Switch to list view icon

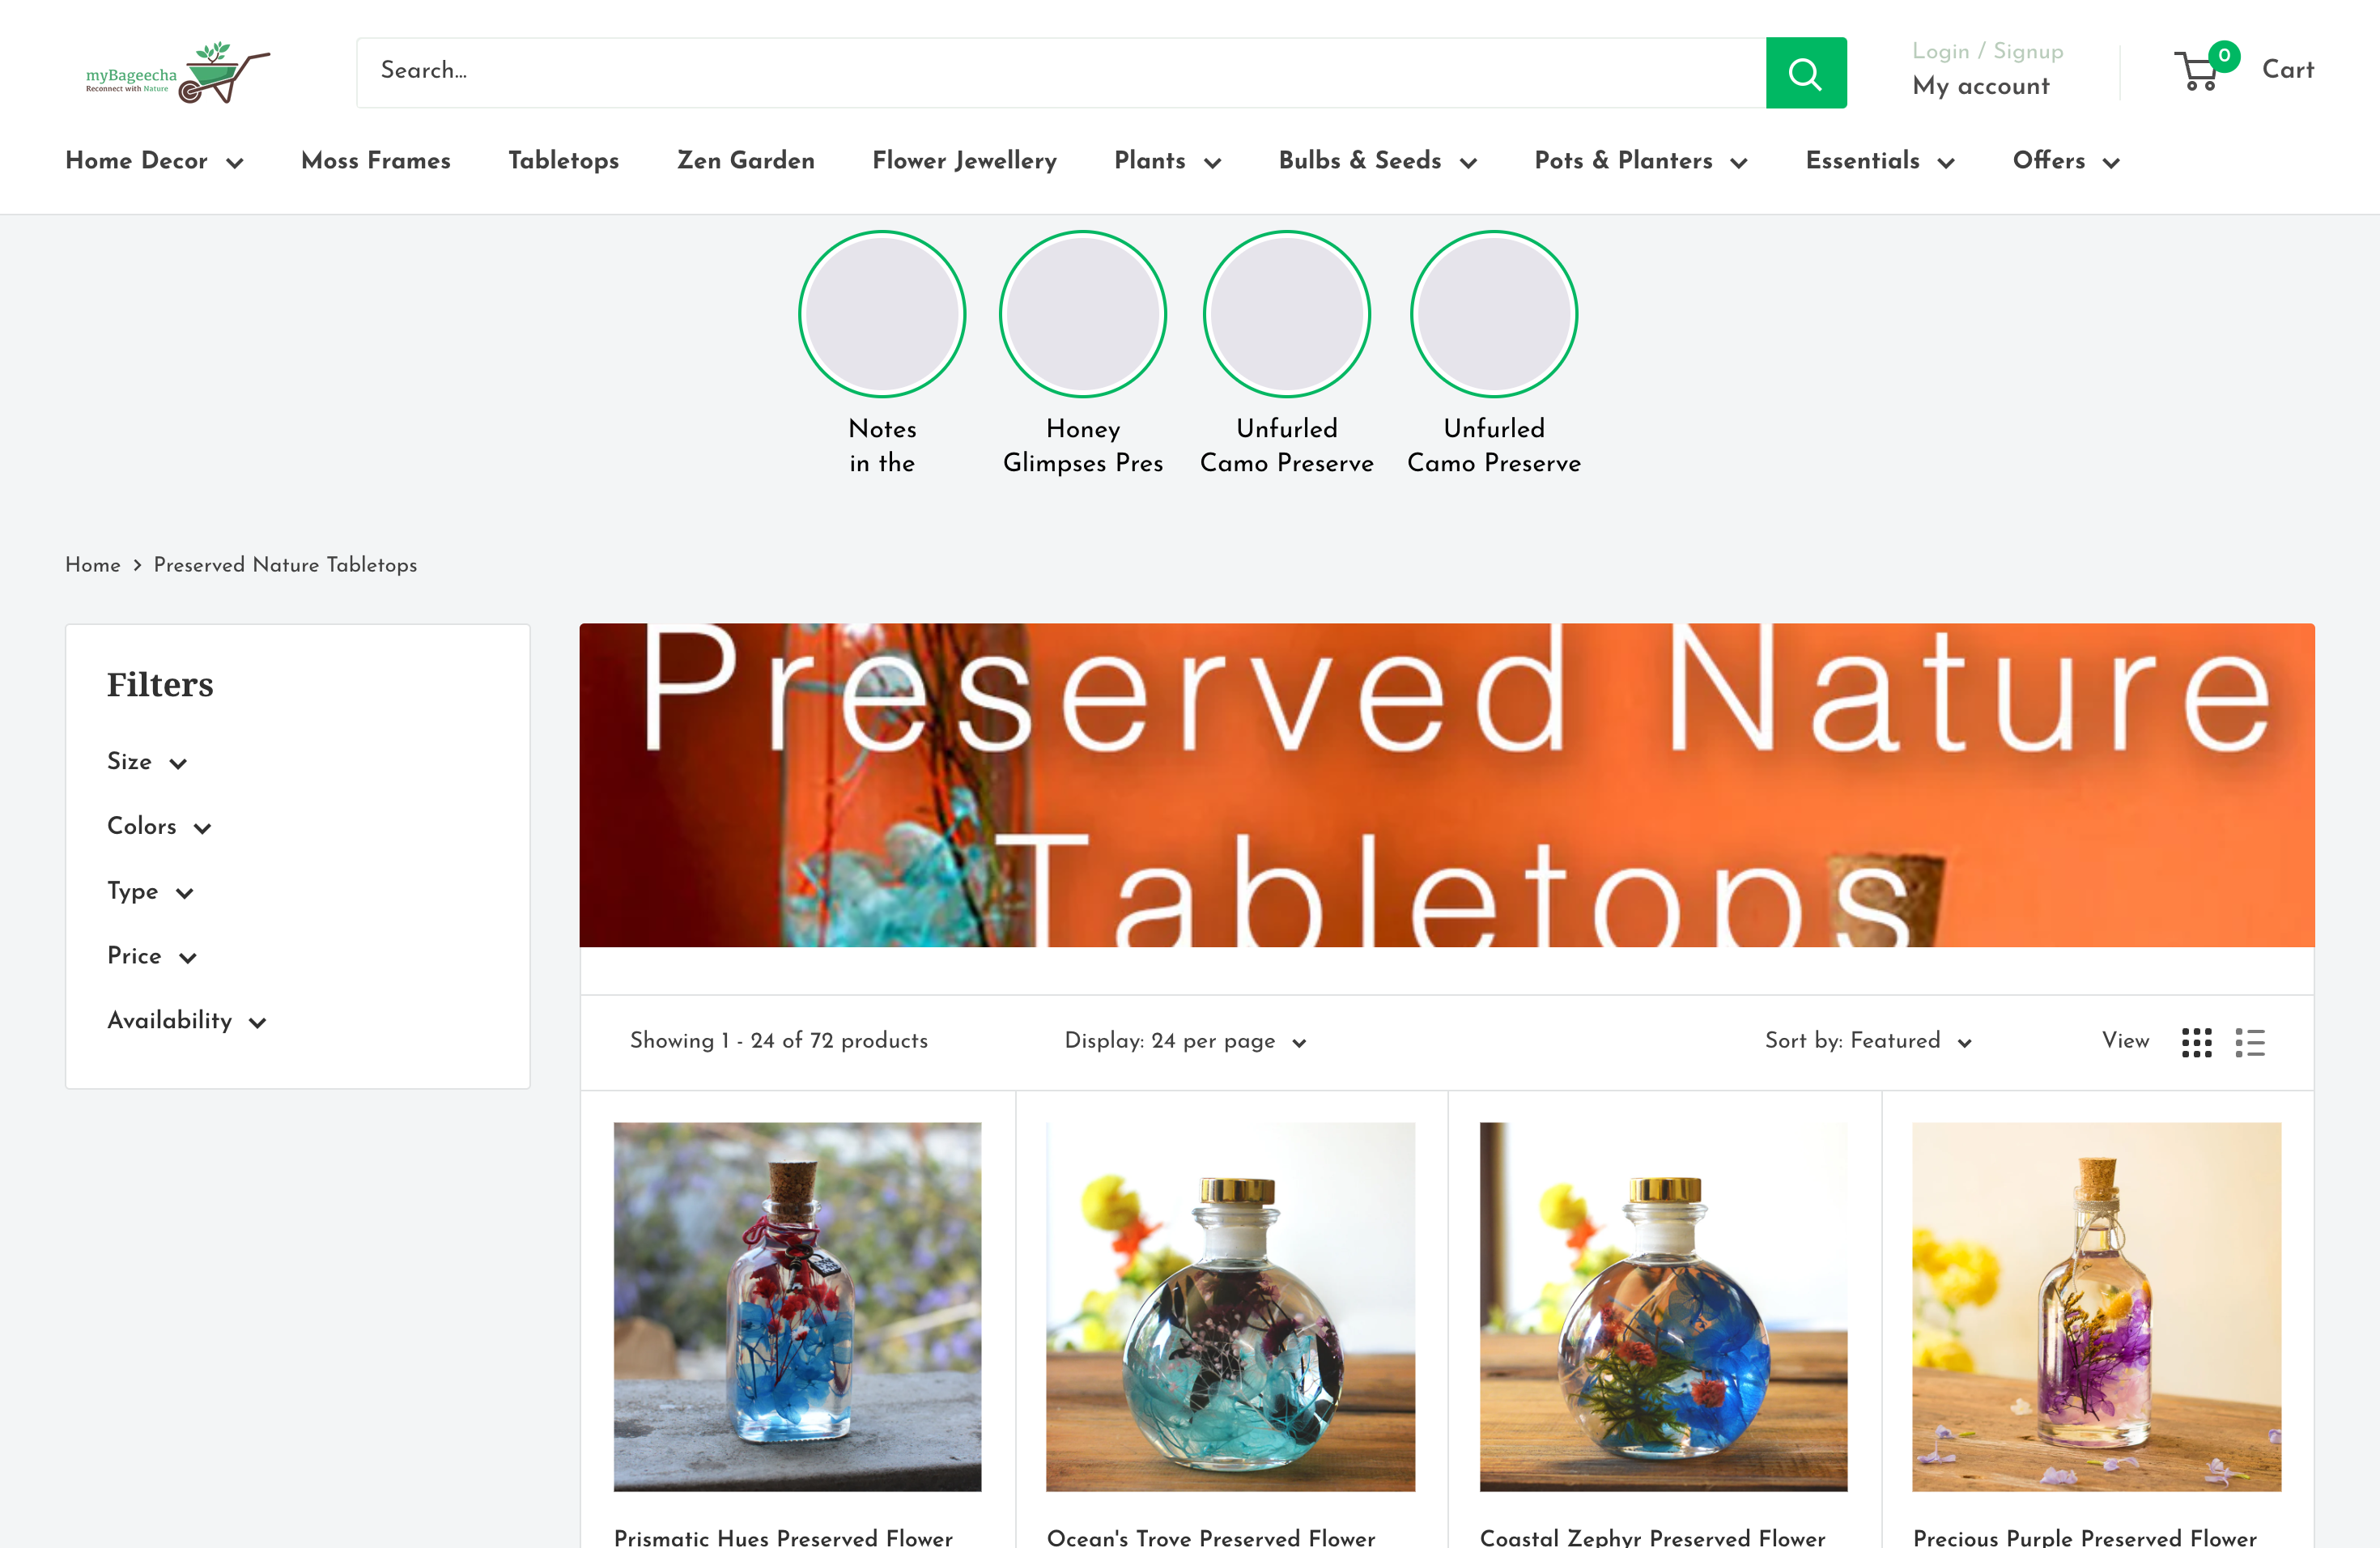point(2250,1042)
